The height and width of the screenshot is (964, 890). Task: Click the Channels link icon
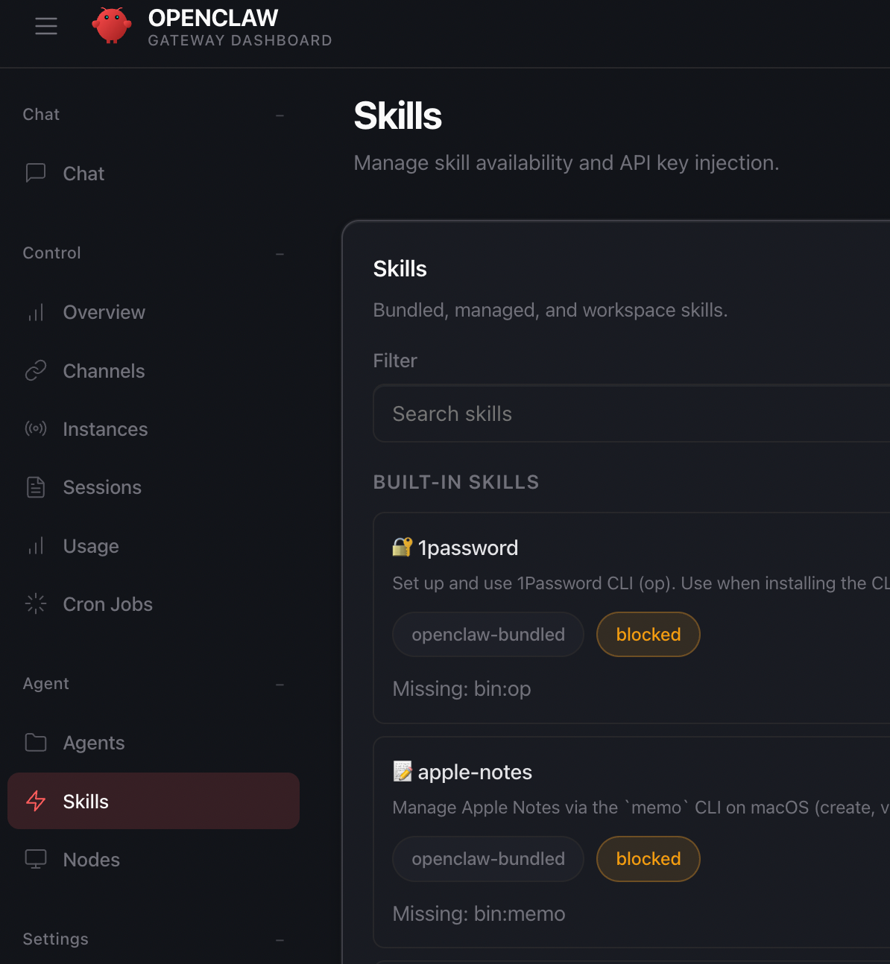coord(36,370)
